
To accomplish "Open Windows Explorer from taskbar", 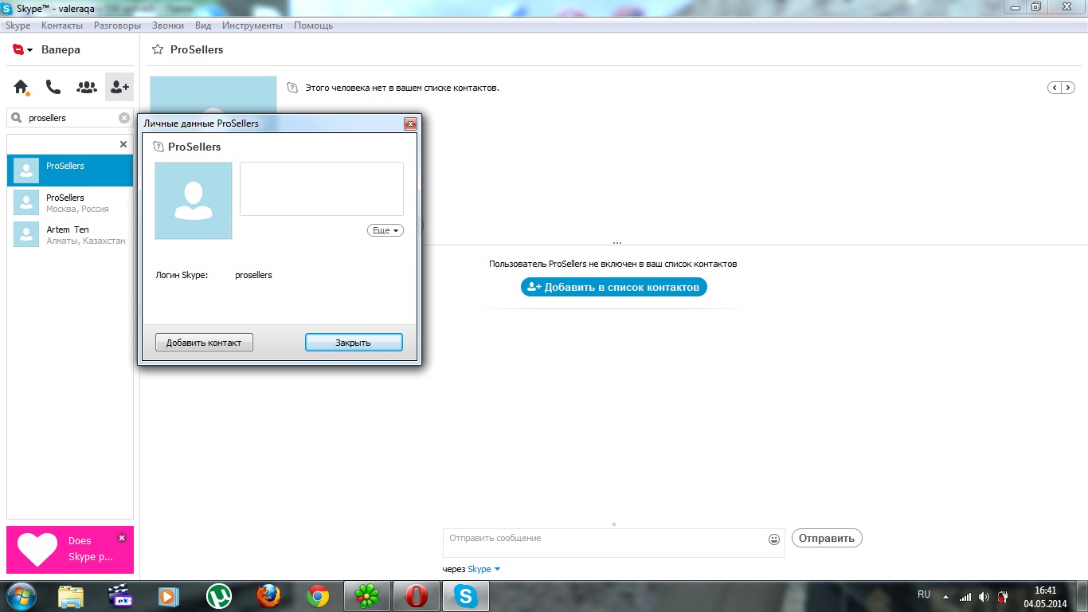I will pos(71,596).
